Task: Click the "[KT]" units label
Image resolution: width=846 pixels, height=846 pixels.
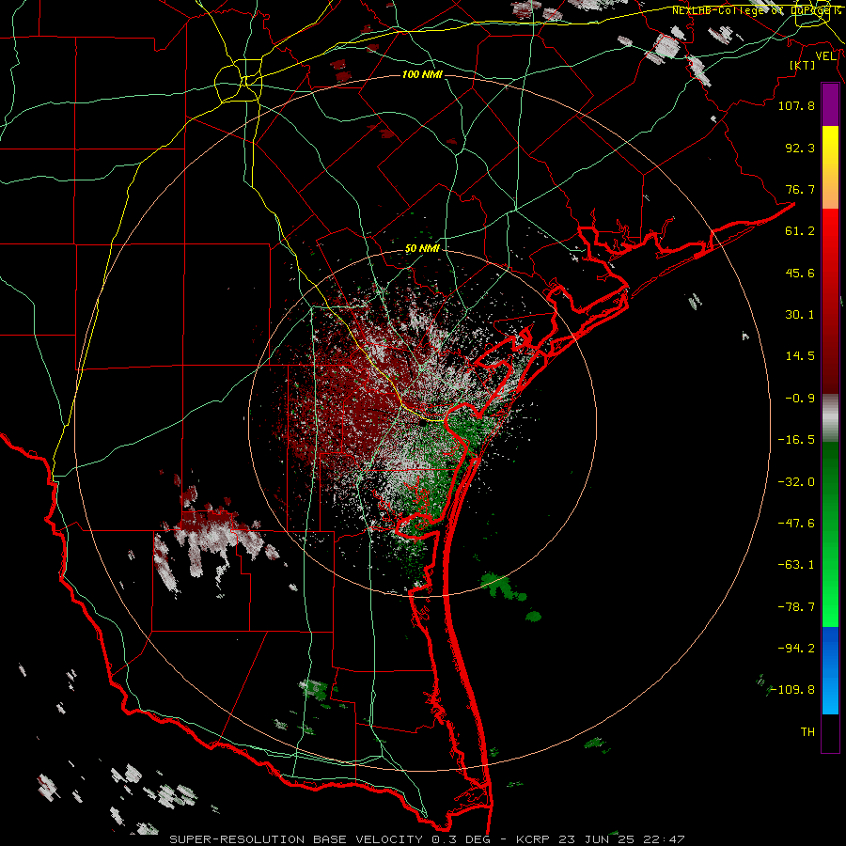Action: [x=803, y=65]
